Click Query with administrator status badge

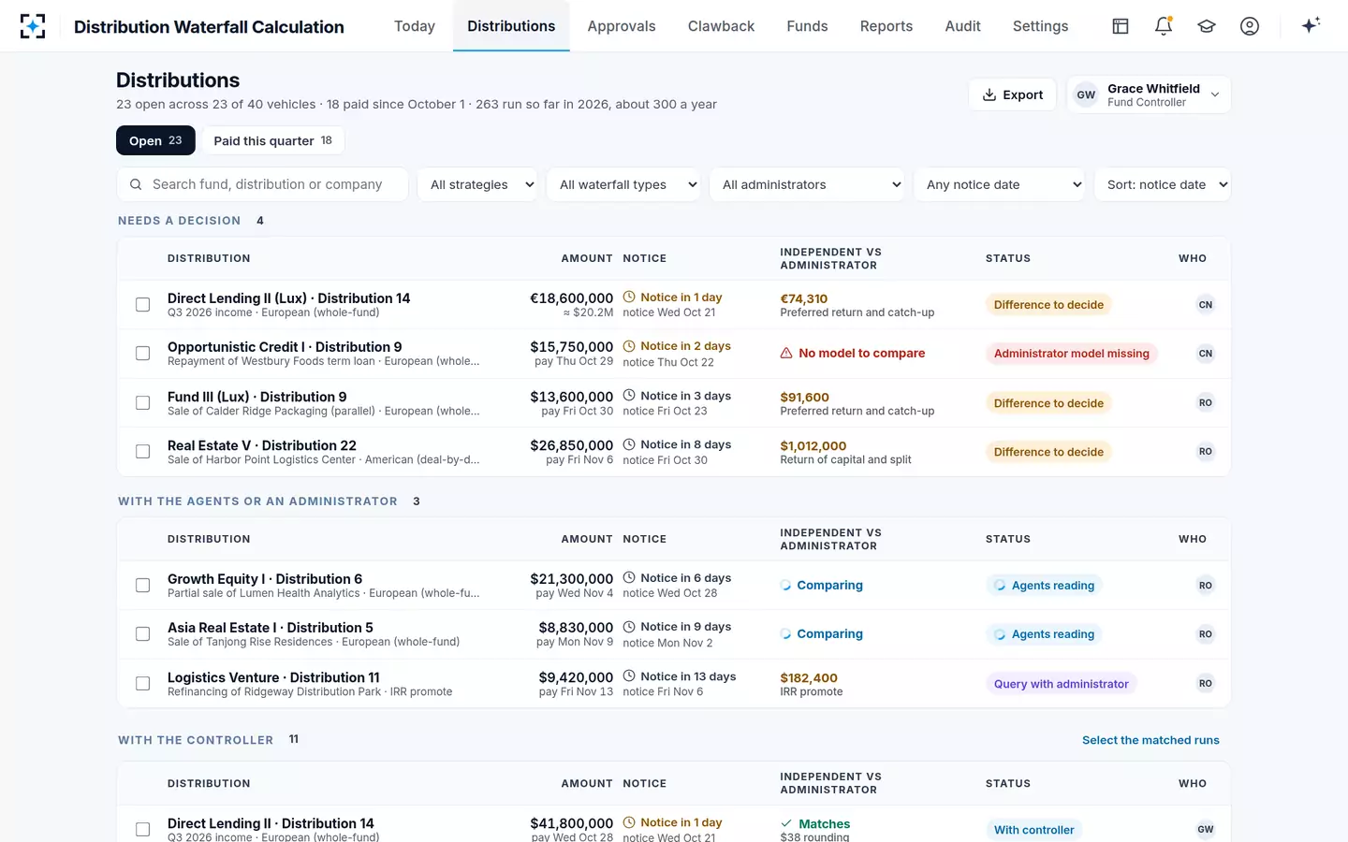click(x=1061, y=684)
